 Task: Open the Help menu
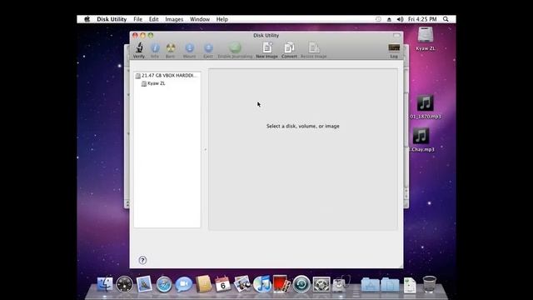222,19
